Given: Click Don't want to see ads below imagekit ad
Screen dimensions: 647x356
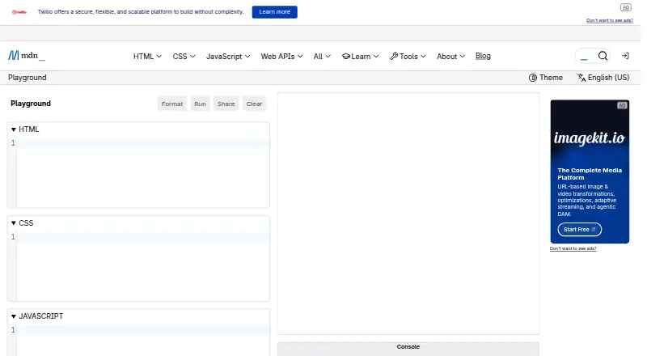Looking at the screenshot, I should (573, 248).
